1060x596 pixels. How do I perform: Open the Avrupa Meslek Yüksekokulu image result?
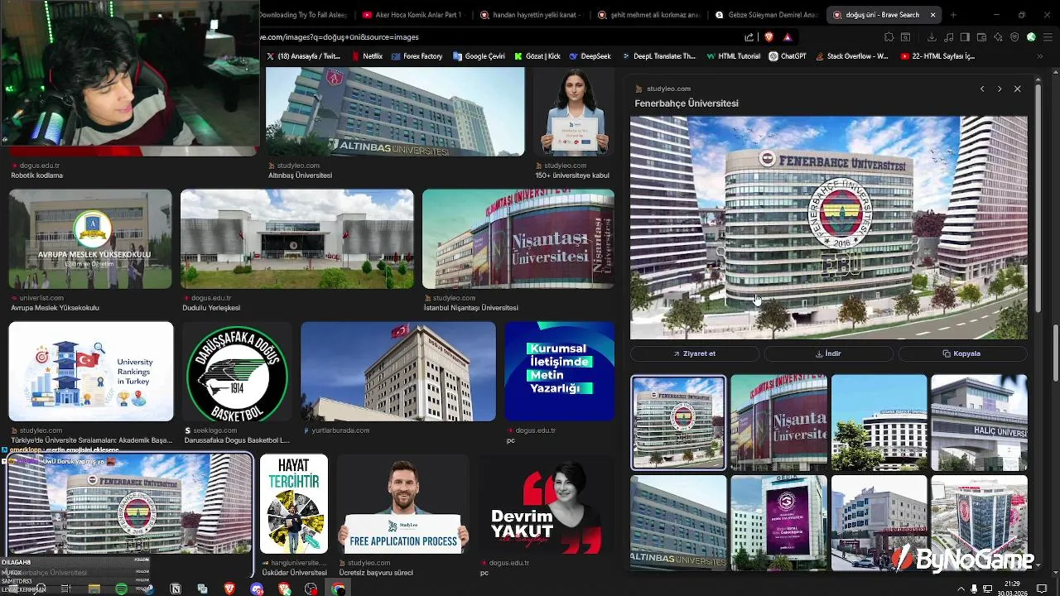pos(90,238)
